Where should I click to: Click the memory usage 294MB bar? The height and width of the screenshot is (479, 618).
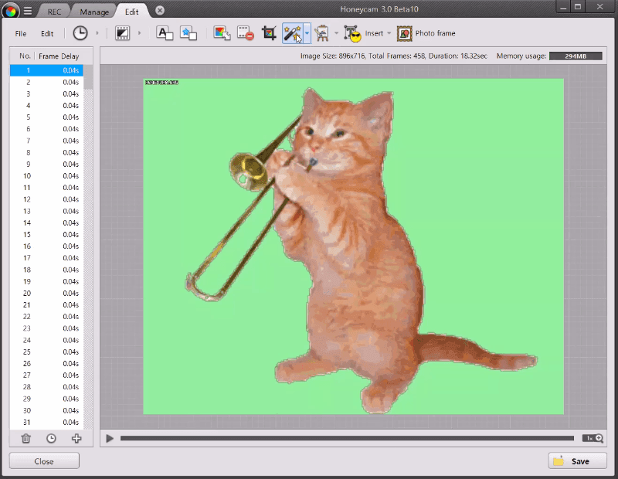[576, 56]
